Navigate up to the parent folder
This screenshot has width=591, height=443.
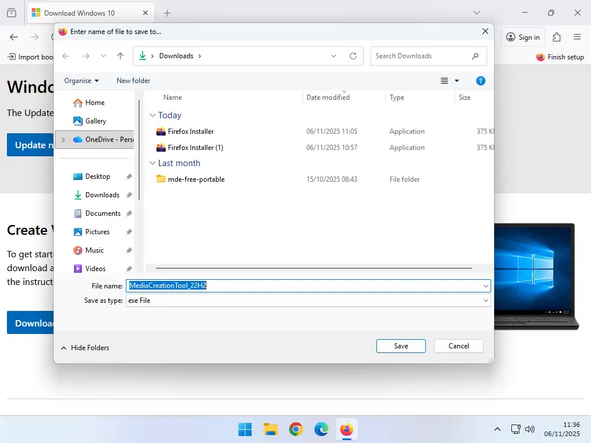[120, 55]
